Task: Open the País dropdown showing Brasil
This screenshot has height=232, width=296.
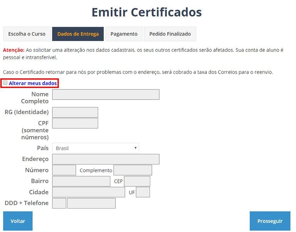Action: 95,148
